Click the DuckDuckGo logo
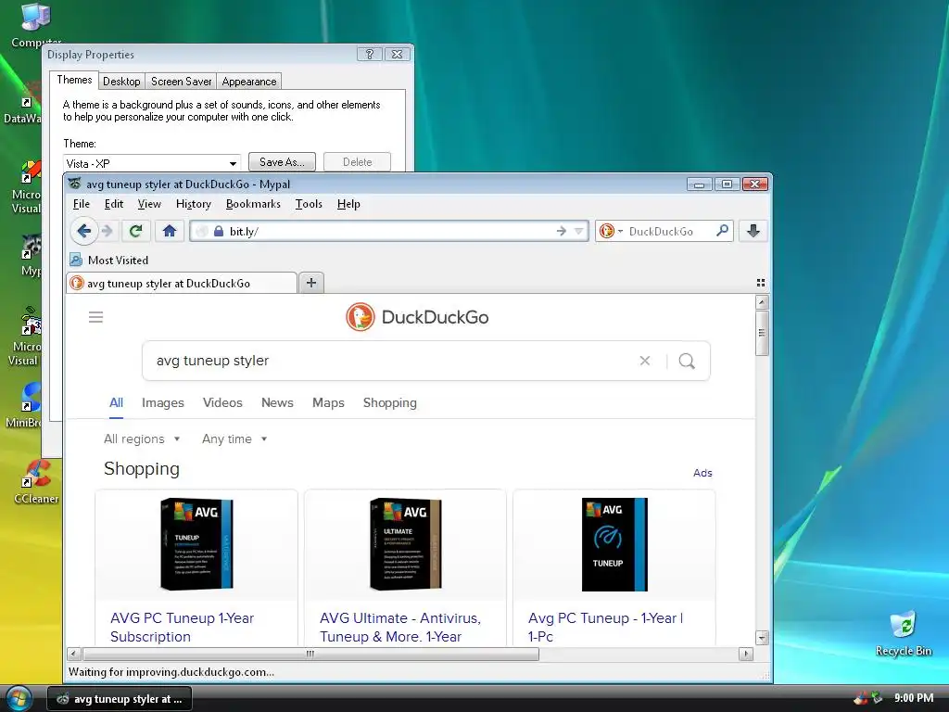The height and width of the screenshot is (712, 949). point(417,317)
